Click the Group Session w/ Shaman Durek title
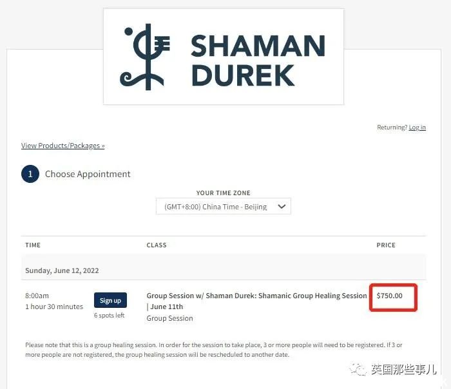The width and height of the screenshot is (451, 389). click(256, 301)
